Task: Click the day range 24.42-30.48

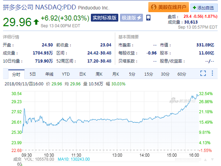Action: 99,53
